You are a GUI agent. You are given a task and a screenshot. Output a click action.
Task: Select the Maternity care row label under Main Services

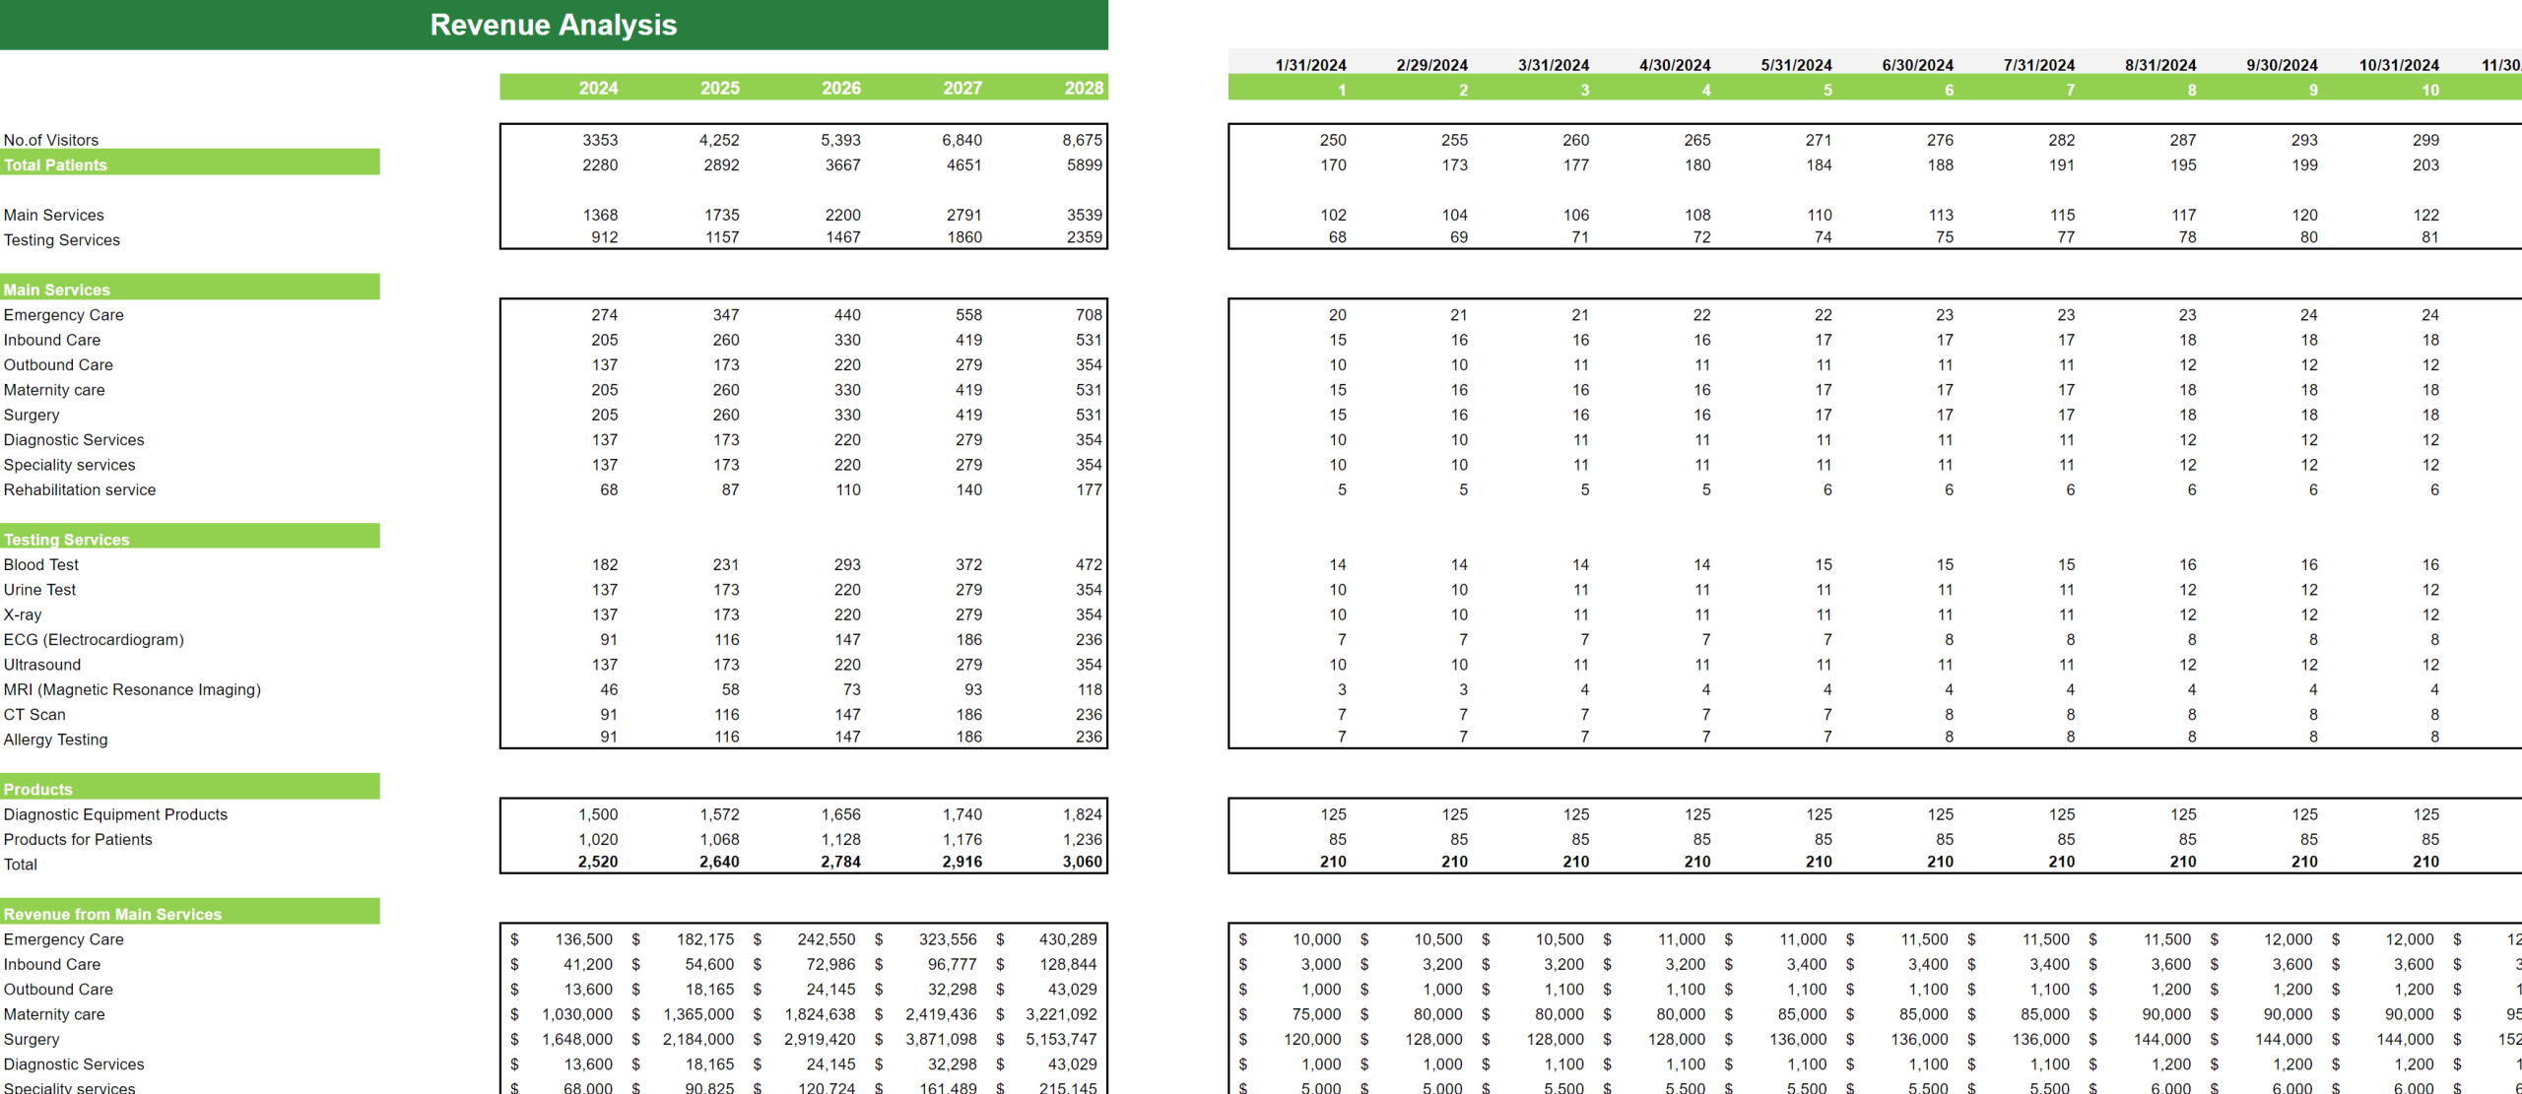[x=54, y=390]
